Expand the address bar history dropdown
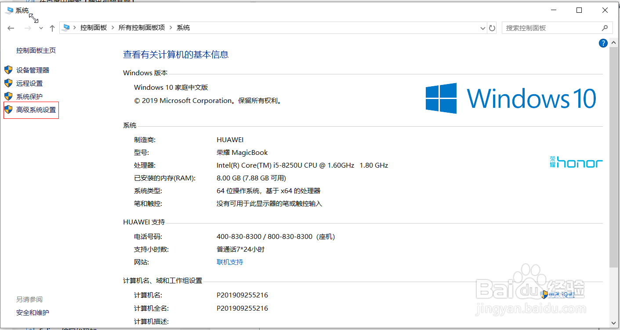 [x=483, y=28]
